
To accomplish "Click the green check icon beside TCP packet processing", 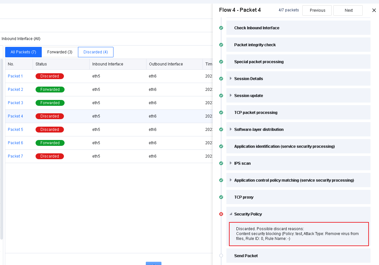I will tap(221, 113).
